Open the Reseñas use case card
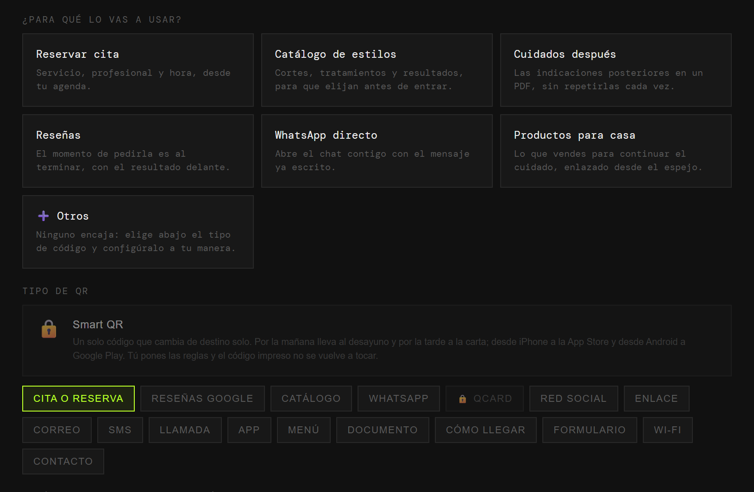This screenshot has height=492, width=754. coord(138,151)
